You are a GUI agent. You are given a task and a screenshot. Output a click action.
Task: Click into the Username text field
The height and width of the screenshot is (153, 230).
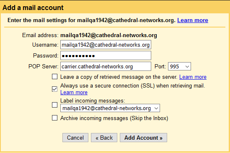pyautogui.click(x=106, y=45)
